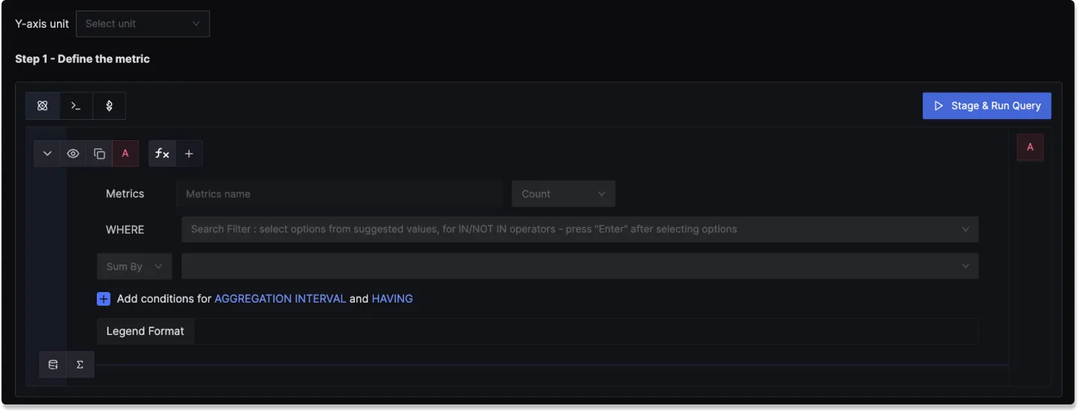This screenshot has width=1079, height=412.
Task: Switch to the ClickHouse query tab
Action: (x=76, y=106)
